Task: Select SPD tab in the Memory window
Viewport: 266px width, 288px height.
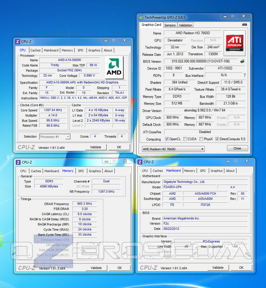Action: tap(81, 171)
